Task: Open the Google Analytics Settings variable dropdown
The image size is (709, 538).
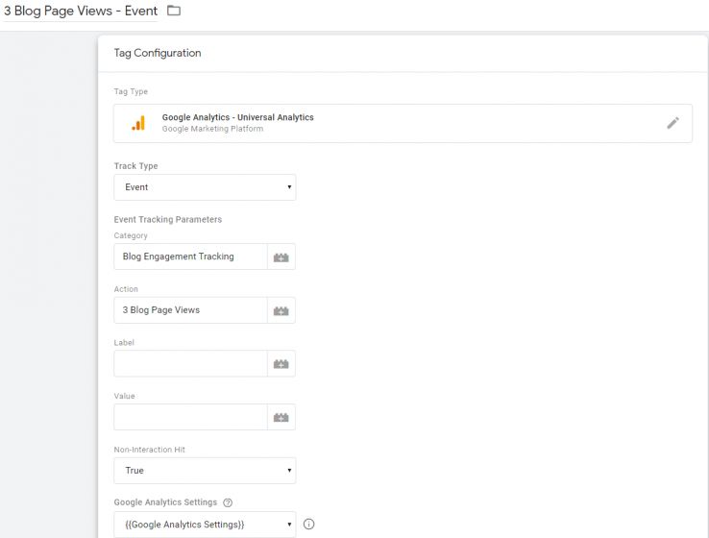Action: pyautogui.click(x=205, y=525)
